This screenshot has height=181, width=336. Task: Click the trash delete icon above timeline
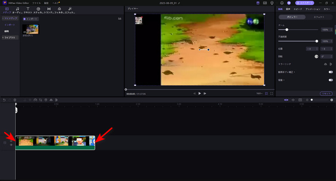15,100
